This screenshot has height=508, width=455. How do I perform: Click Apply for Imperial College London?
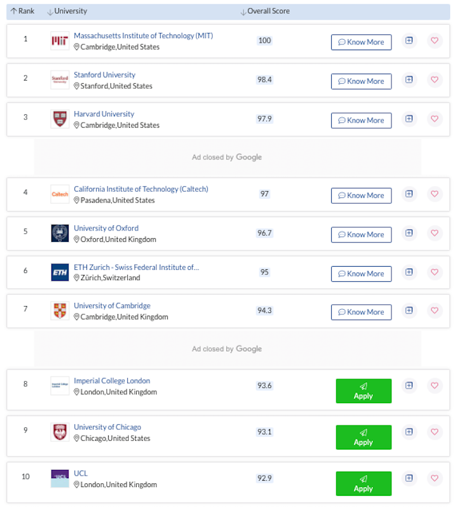(363, 391)
